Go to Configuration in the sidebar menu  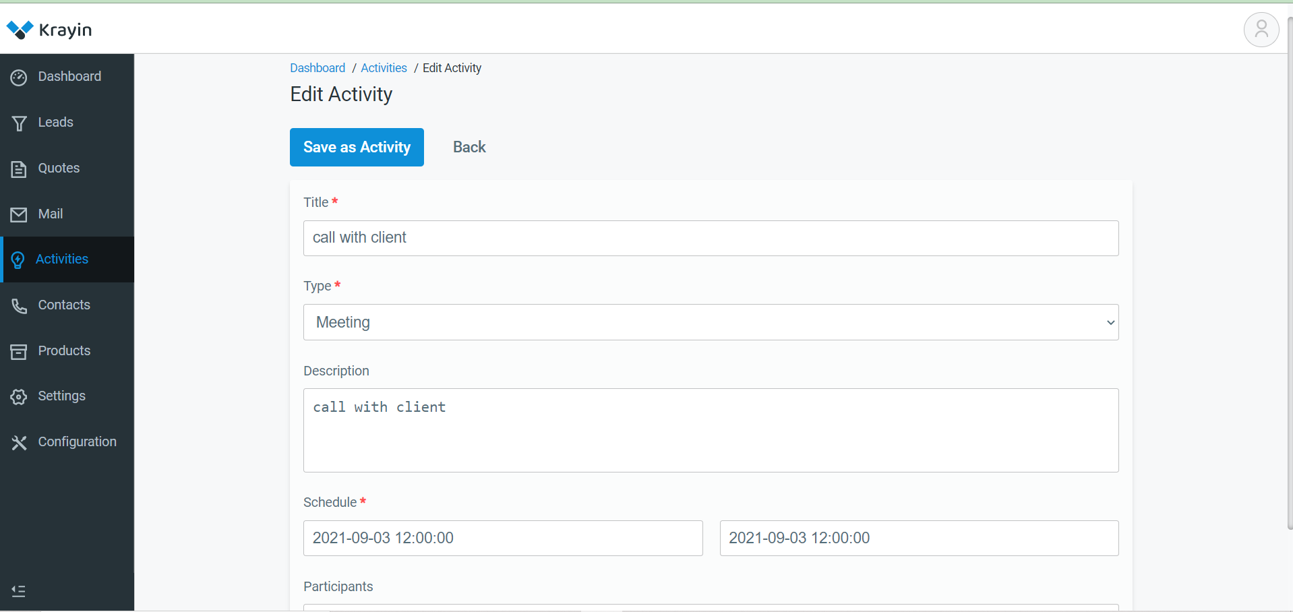coord(77,442)
